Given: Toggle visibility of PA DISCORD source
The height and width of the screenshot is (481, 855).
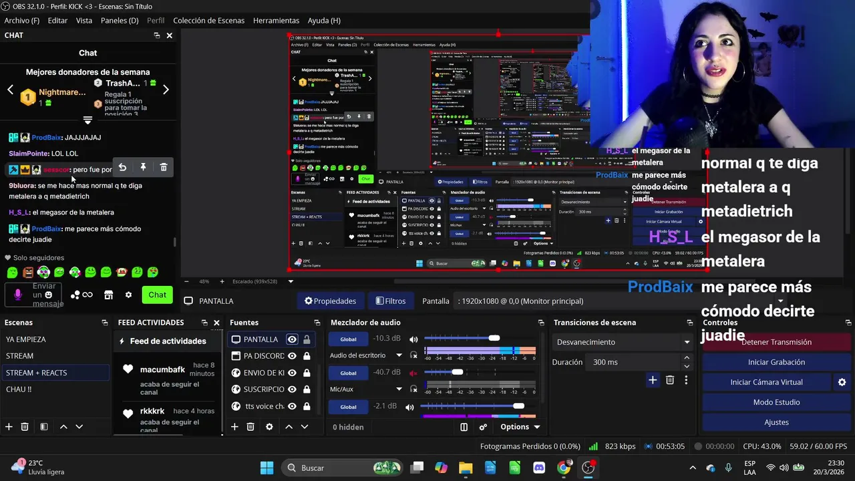Looking at the screenshot, I should pyautogui.click(x=292, y=356).
